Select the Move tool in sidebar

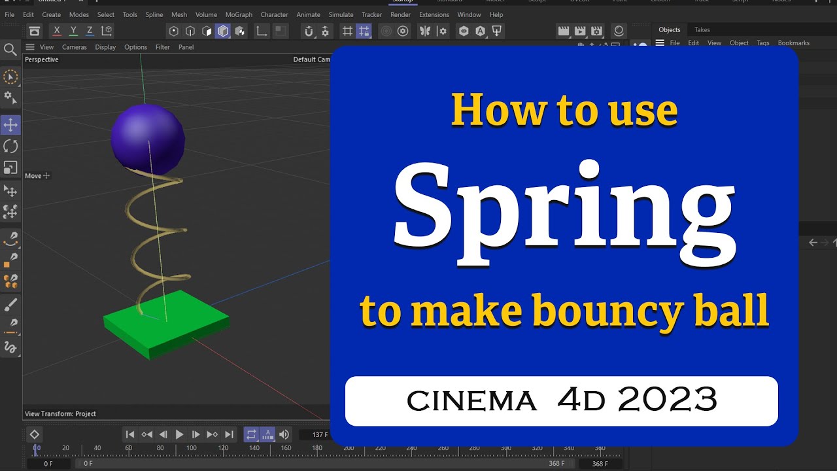[x=10, y=125]
